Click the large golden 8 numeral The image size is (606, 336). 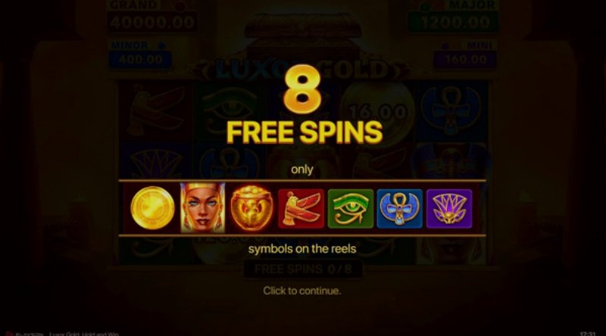302,89
